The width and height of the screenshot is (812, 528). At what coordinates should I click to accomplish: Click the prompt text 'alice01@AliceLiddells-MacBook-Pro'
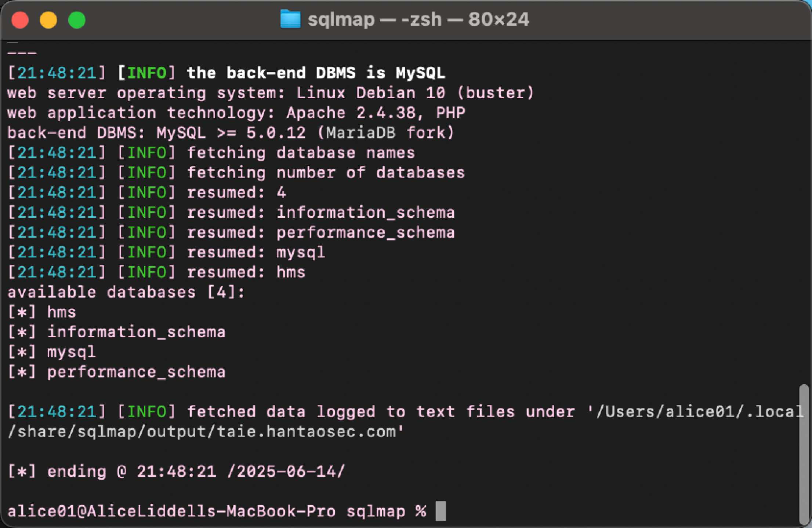[x=171, y=511]
